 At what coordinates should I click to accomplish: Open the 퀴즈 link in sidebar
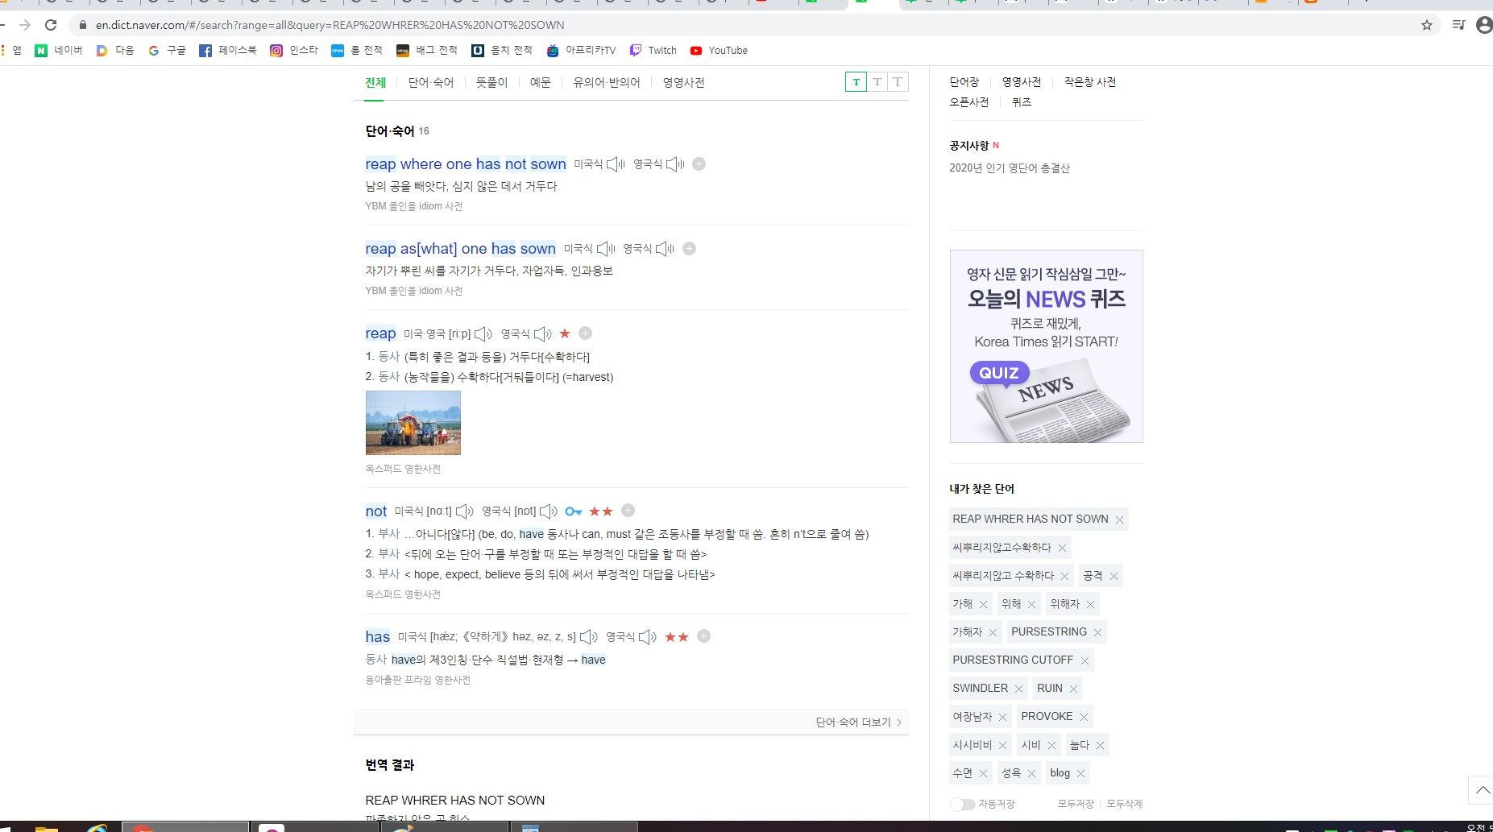point(1022,102)
